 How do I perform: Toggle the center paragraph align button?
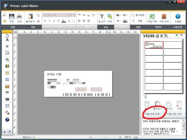coord(84,21)
